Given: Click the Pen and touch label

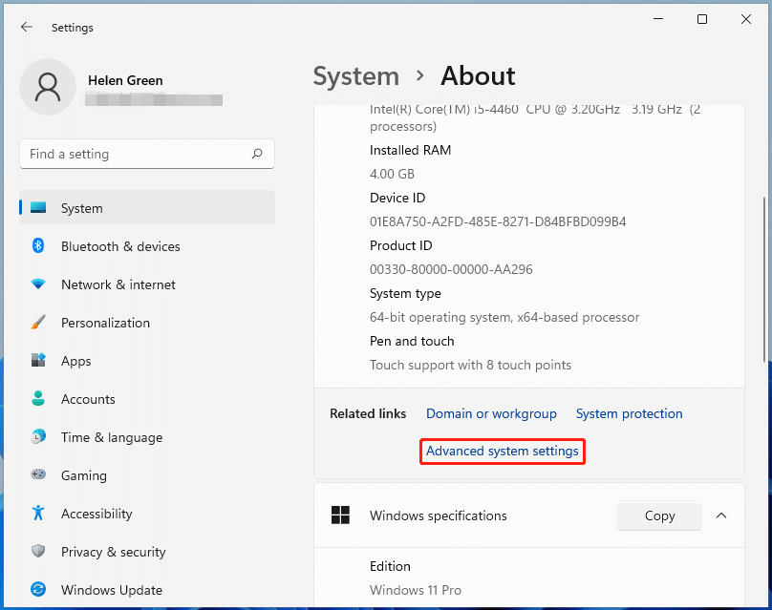Looking at the screenshot, I should click(412, 341).
